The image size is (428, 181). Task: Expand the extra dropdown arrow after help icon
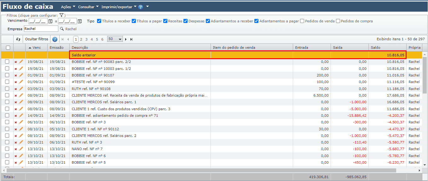tap(147, 7)
